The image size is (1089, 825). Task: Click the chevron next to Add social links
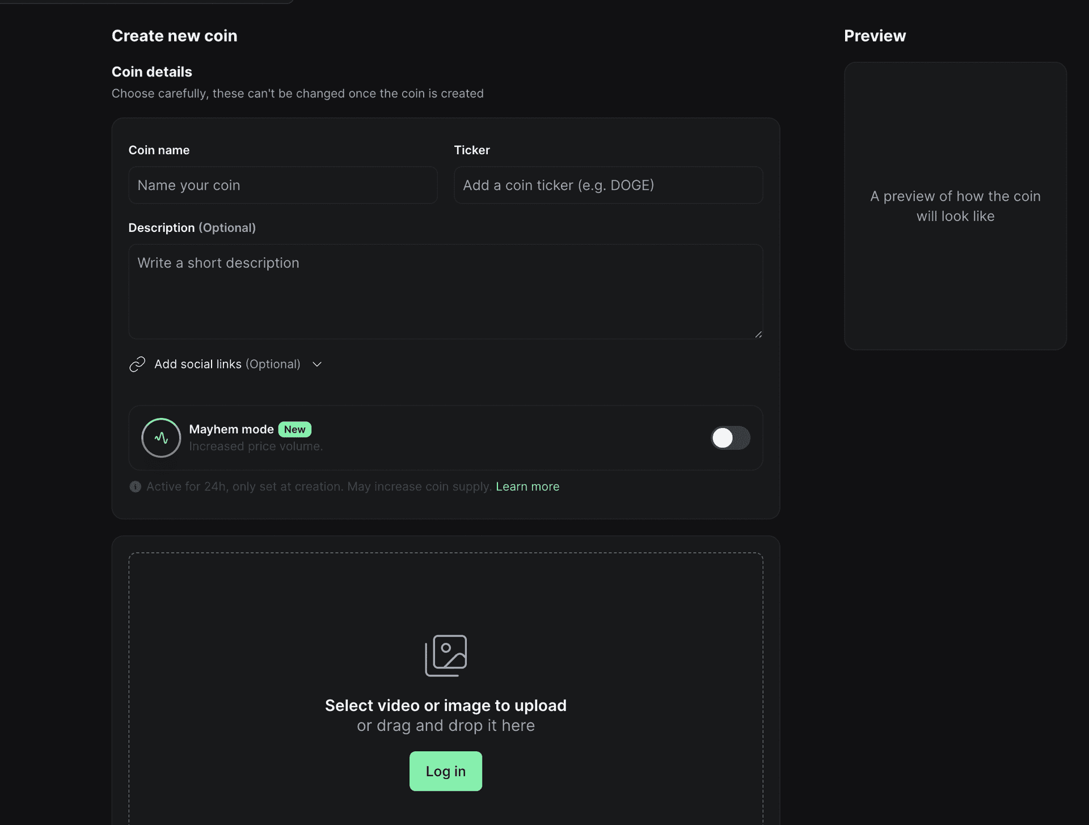(x=316, y=364)
